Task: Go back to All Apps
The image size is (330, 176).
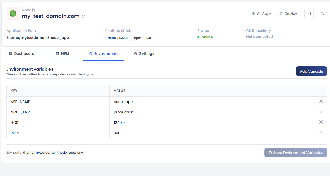Action: 262,13
